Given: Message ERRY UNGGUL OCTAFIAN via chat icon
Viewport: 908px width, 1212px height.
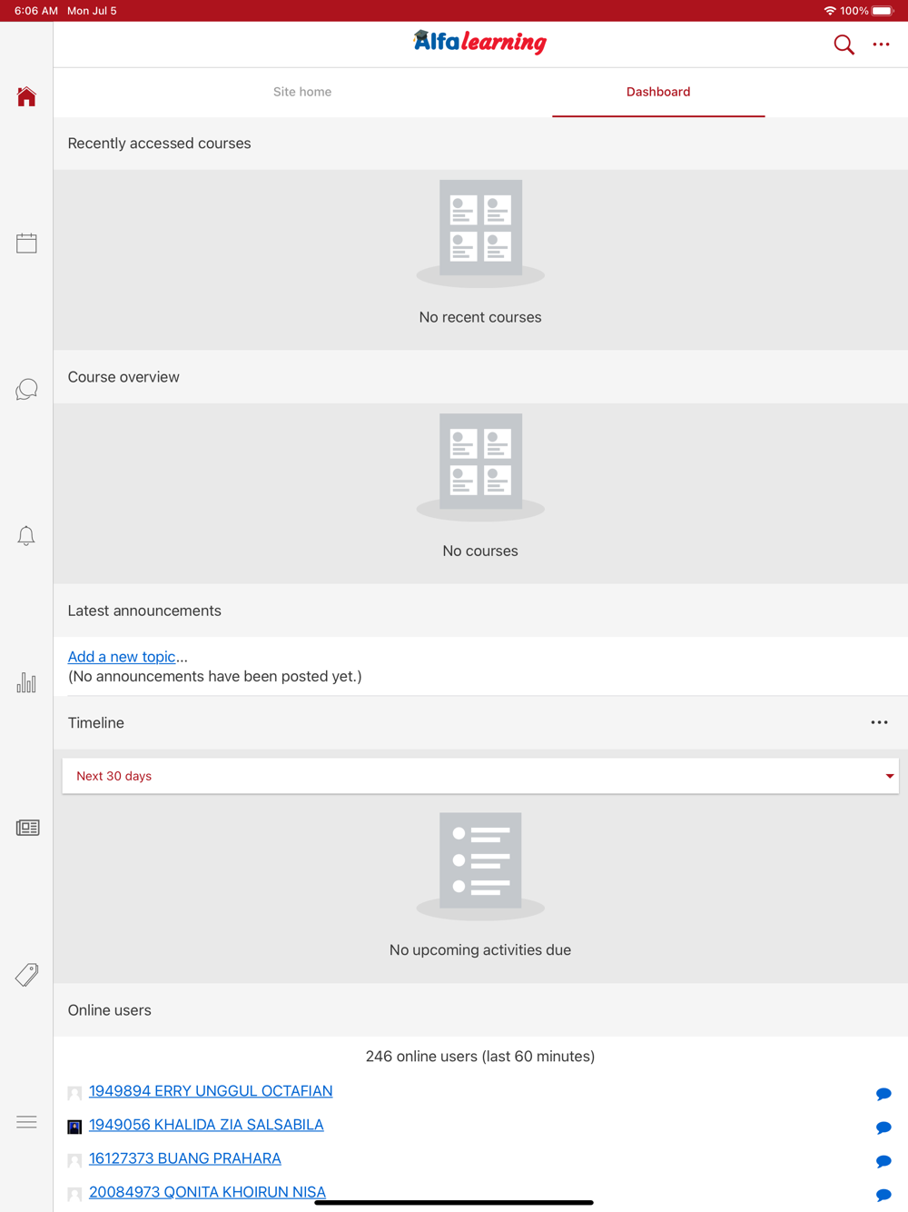Looking at the screenshot, I should 883,1094.
